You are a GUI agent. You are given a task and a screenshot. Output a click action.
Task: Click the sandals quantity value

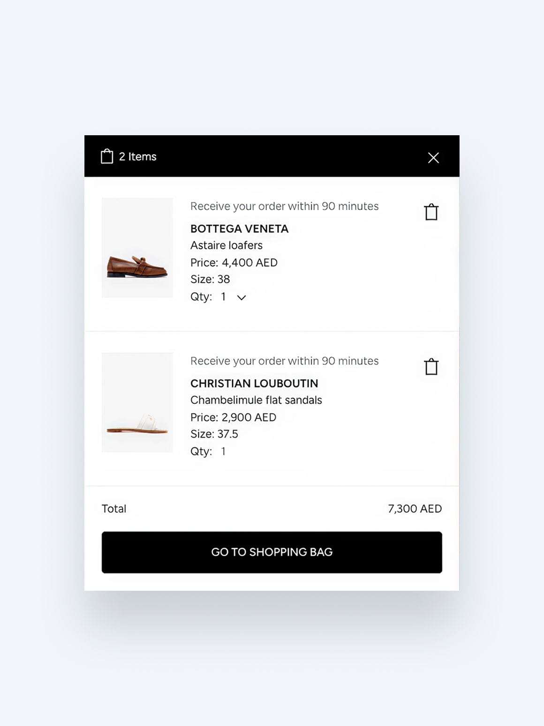[x=224, y=451]
